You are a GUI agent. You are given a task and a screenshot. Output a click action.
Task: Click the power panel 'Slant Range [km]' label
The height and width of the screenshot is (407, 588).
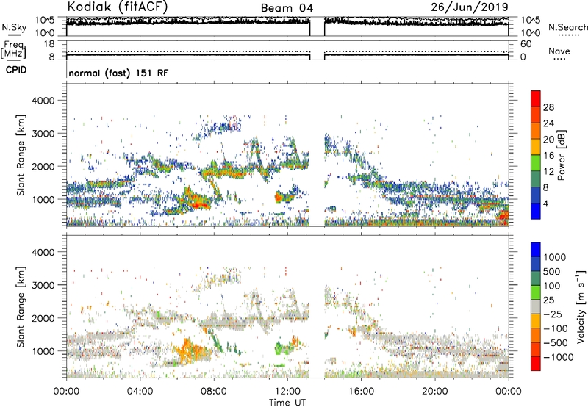[21, 155]
